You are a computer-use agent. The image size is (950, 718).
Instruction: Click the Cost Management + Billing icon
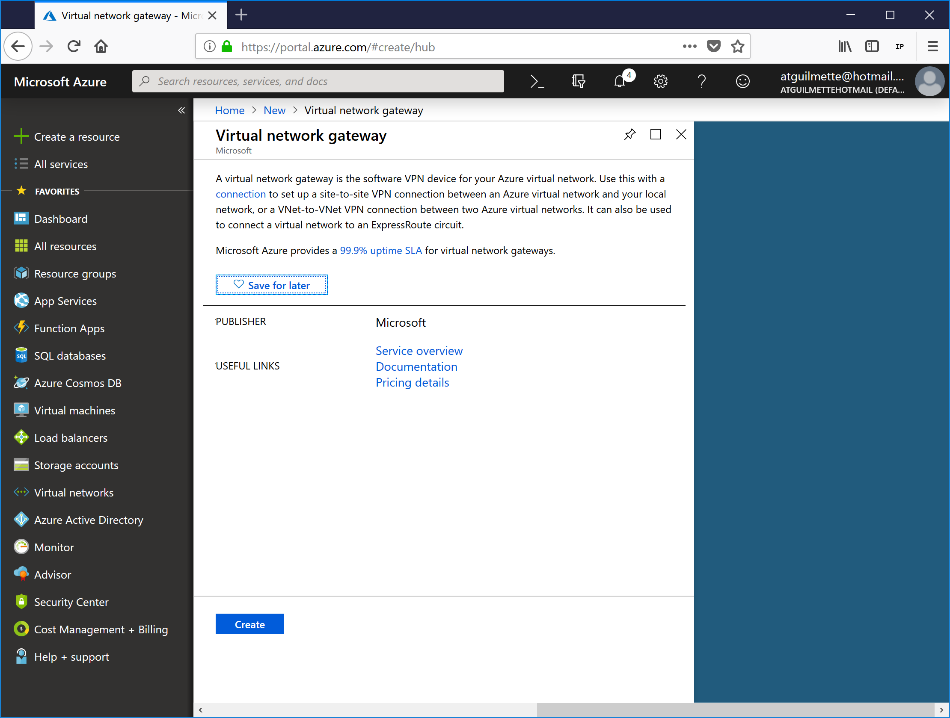pos(21,629)
